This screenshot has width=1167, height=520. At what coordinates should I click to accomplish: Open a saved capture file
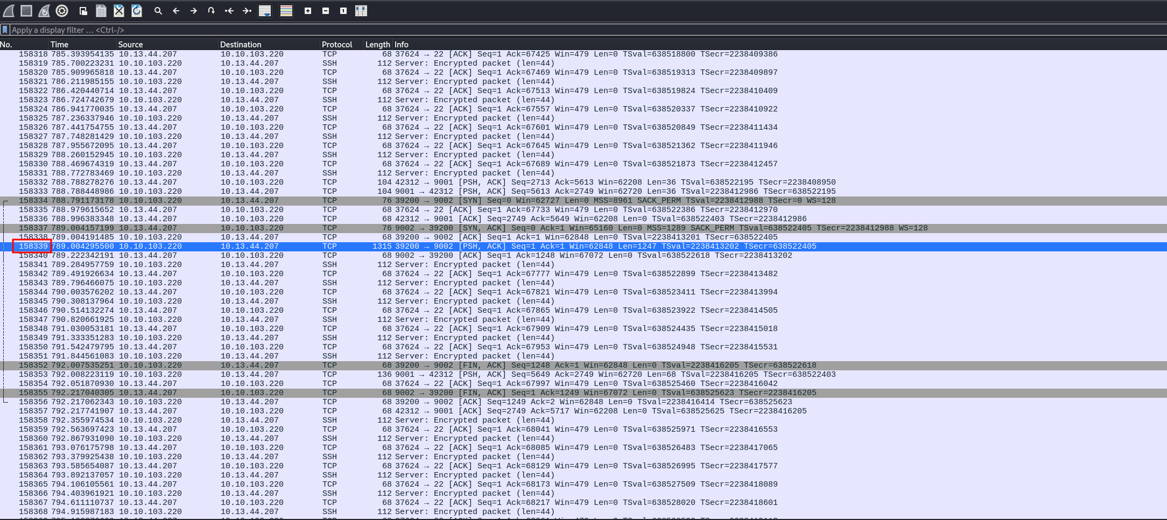pos(83,11)
